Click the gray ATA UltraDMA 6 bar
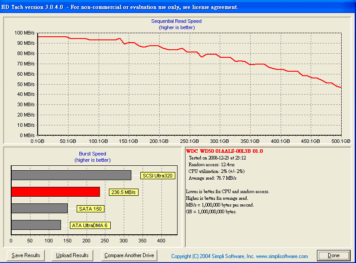This screenshot has width=356, height=263. click(36, 225)
